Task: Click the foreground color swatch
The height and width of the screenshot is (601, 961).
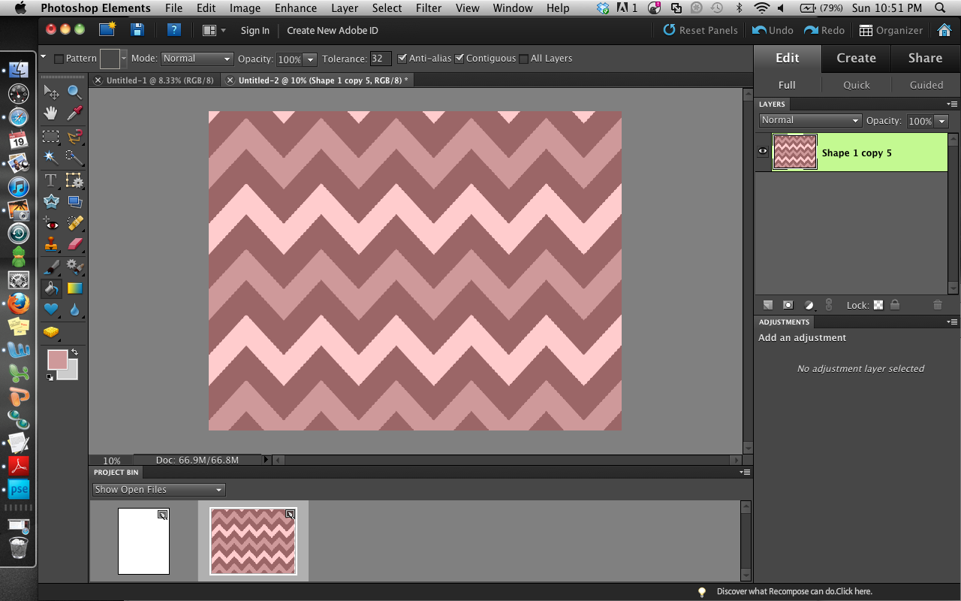Action: point(58,360)
